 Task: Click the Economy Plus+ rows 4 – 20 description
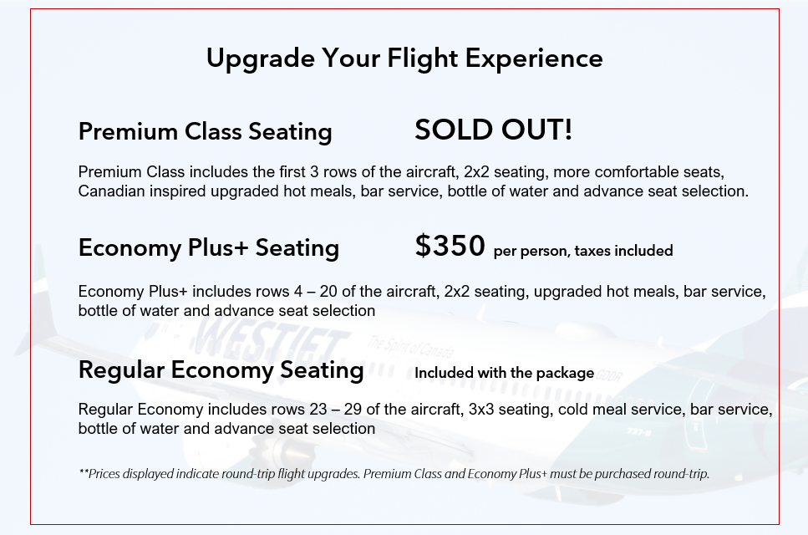click(x=422, y=301)
